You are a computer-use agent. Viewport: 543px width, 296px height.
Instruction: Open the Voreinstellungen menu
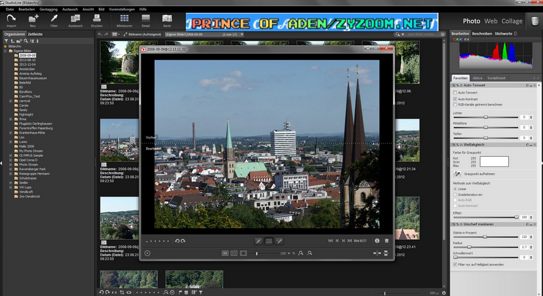(123, 9)
